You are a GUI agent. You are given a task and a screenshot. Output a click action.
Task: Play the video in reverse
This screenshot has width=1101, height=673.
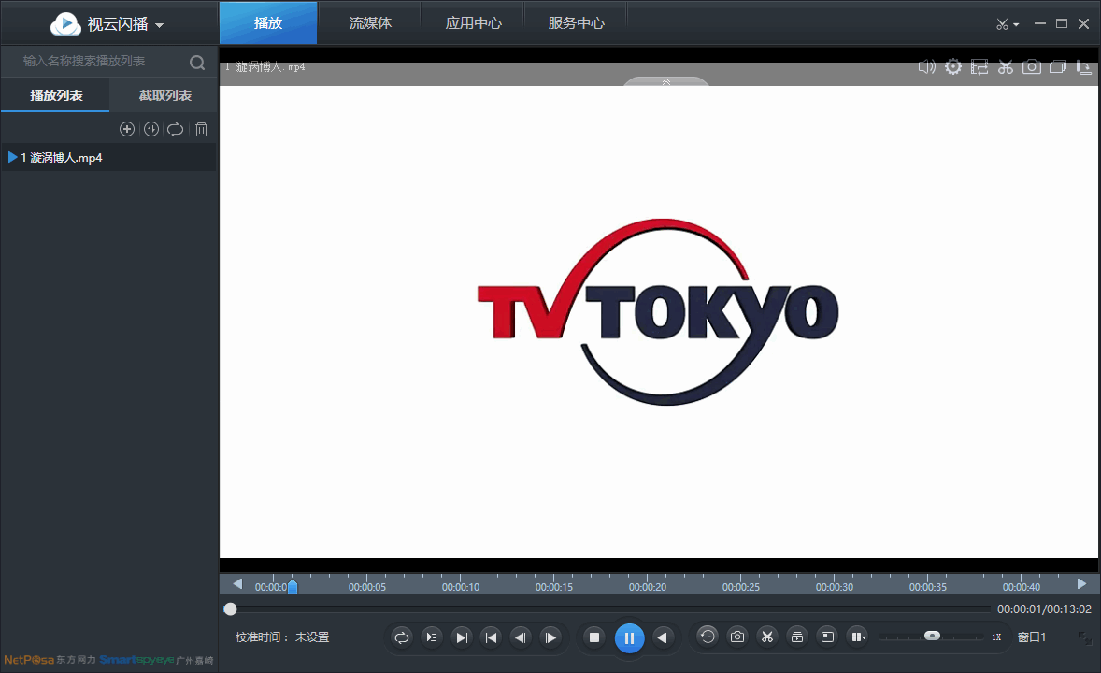click(x=662, y=637)
